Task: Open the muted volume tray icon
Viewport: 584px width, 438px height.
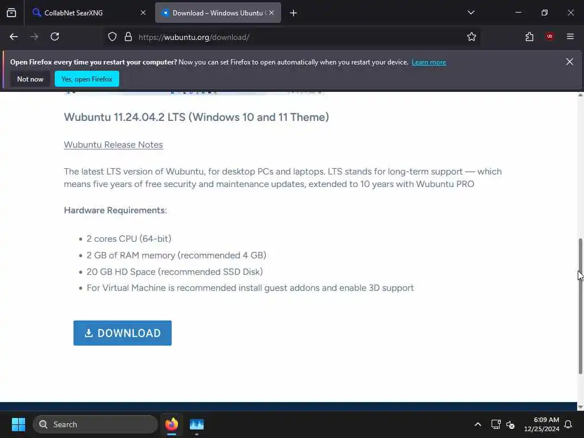Action: [x=510, y=424]
